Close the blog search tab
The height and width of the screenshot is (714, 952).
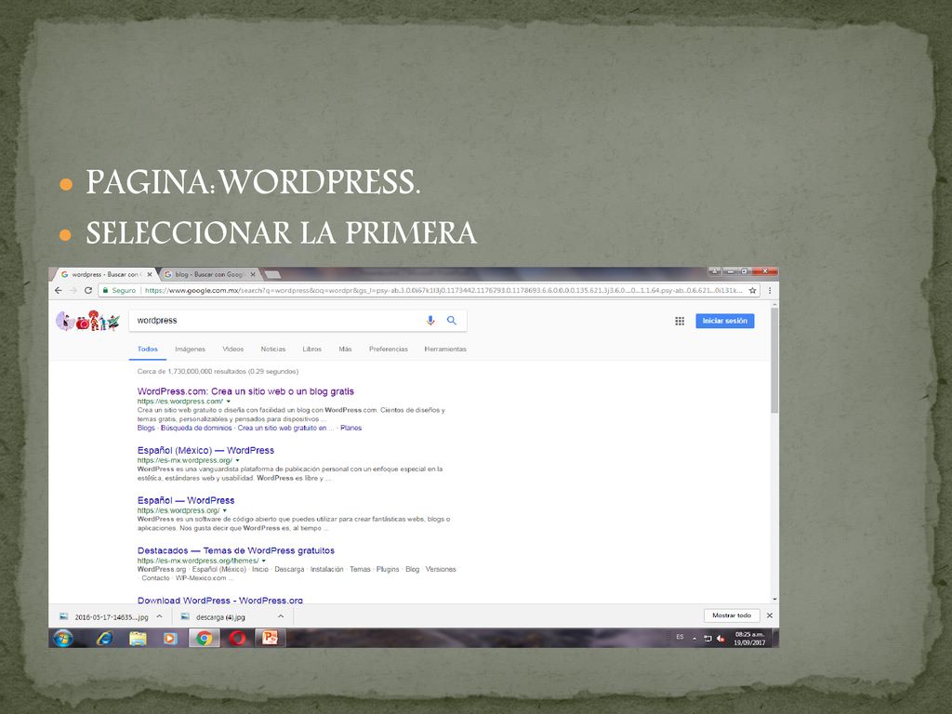pyautogui.click(x=253, y=274)
